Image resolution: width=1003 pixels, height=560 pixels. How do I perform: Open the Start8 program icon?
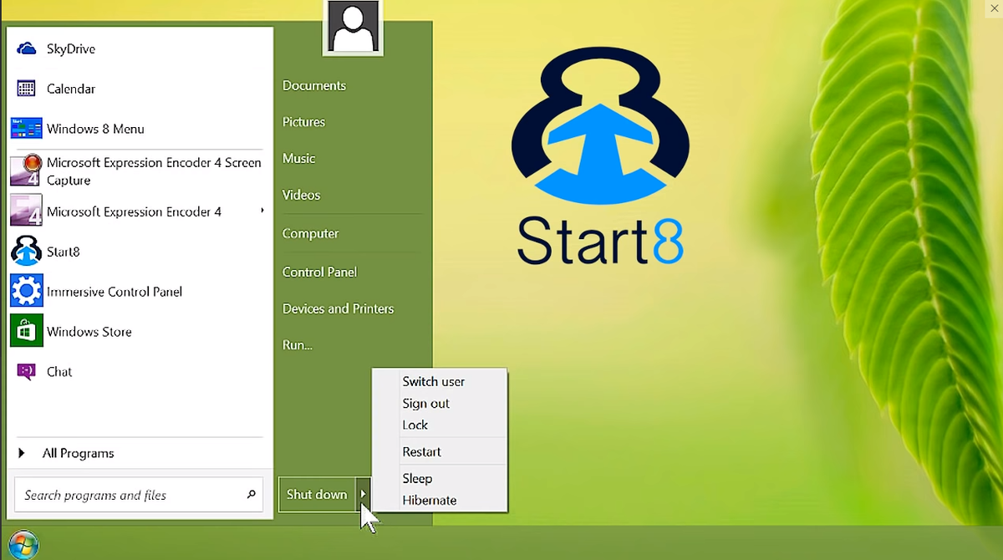pos(26,251)
